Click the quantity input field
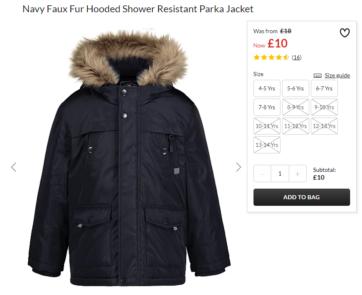Viewport: 362px width, 295px height. (280, 173)
